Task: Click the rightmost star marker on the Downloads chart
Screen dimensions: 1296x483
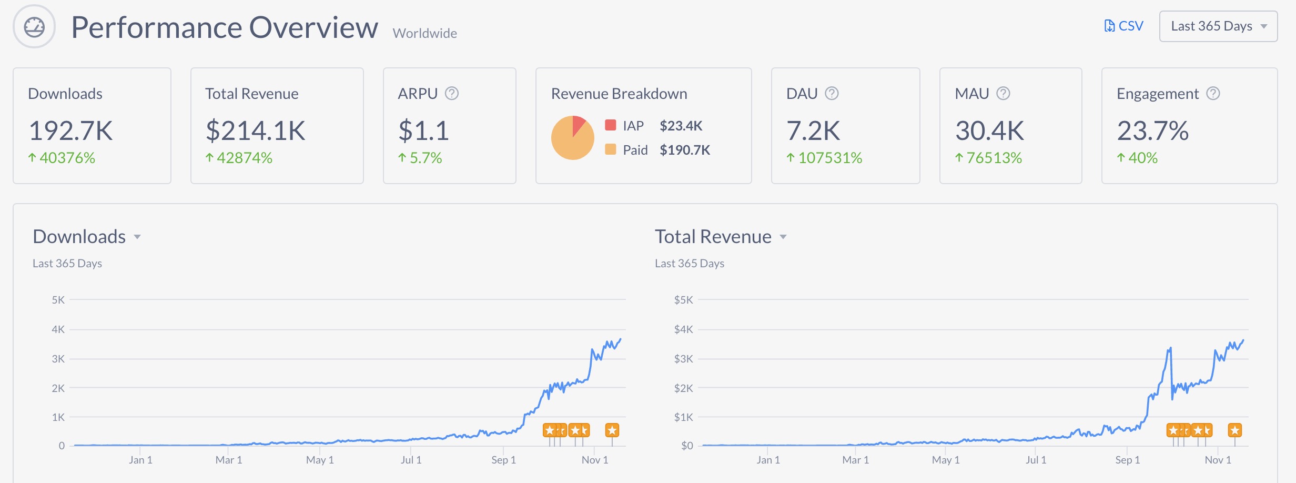Action: coord(612,430)
